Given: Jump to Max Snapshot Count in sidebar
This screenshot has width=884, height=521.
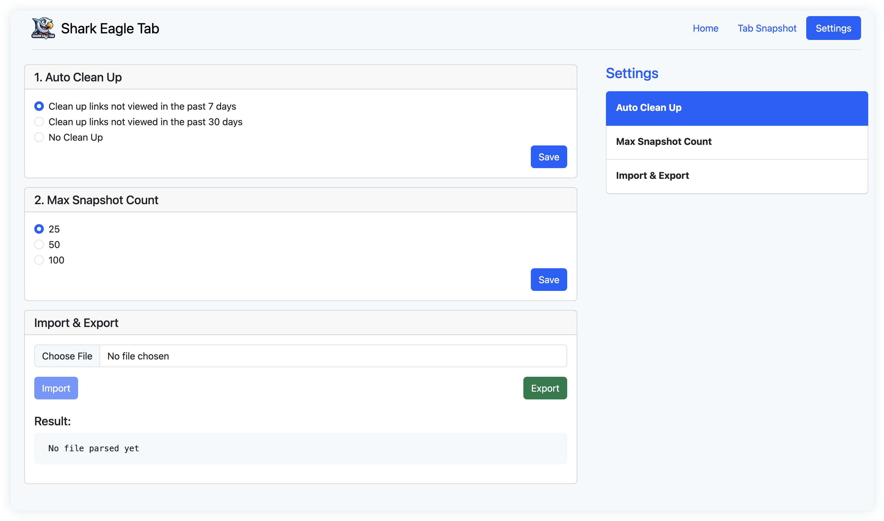Looking at the screenshot, I should tap(736, 142).
